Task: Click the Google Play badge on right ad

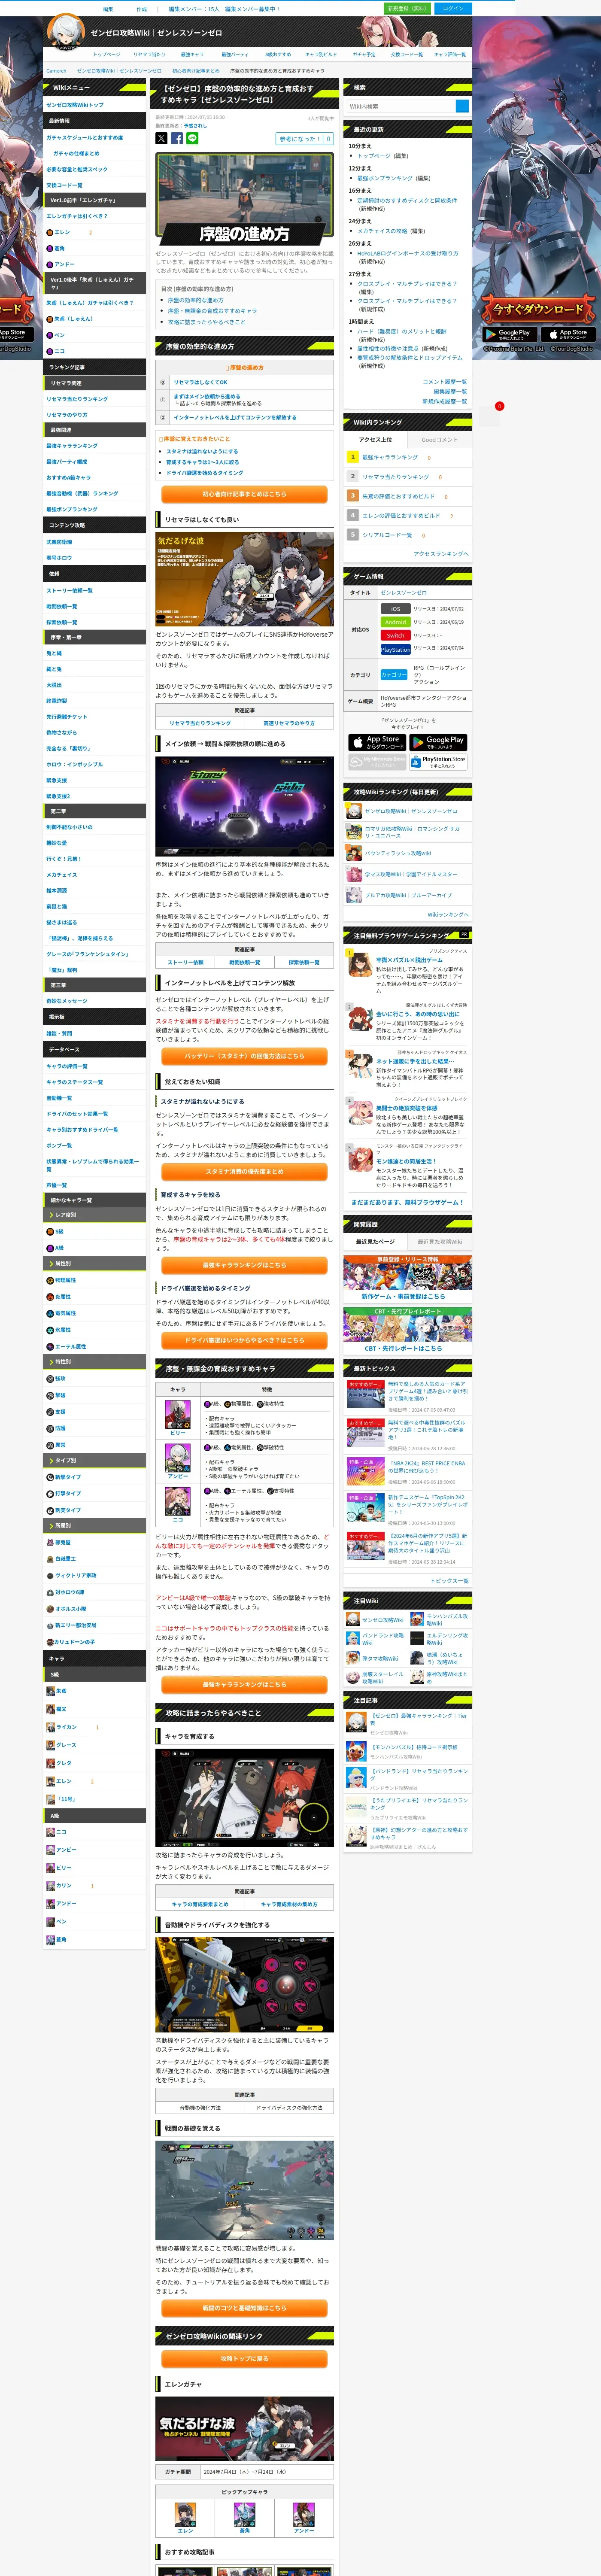Action: pos(509,333)
